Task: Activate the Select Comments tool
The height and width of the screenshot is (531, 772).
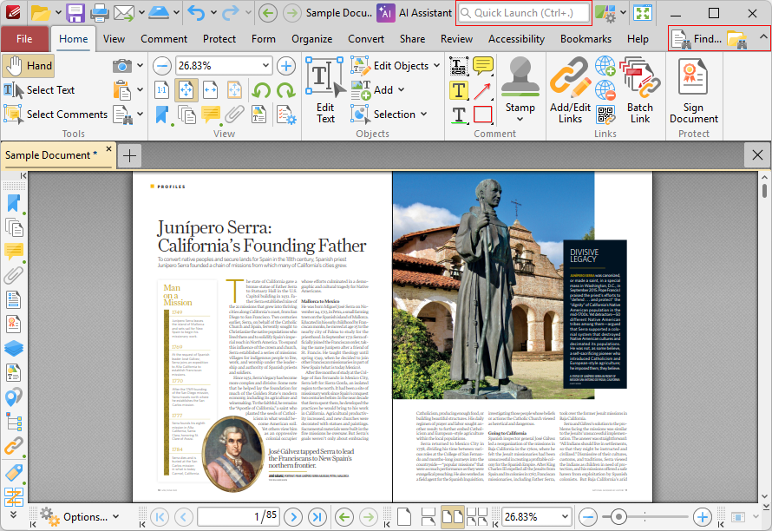Action: pos(56,115)
